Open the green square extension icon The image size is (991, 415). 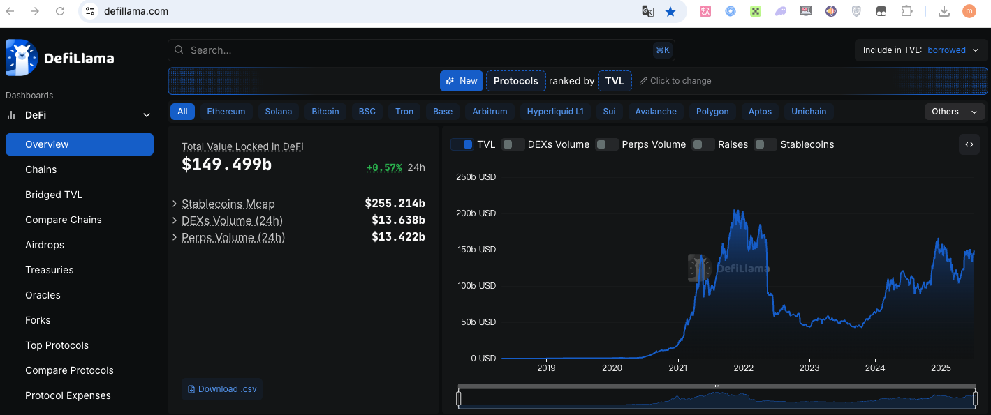[x=756, y=11]
